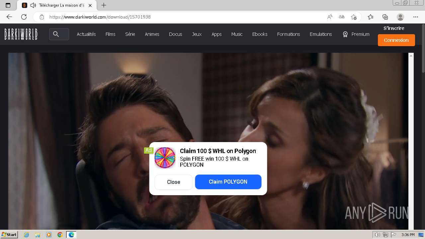
Task: Close the Polygon ad popup
Action: click(x=174, y=182)
